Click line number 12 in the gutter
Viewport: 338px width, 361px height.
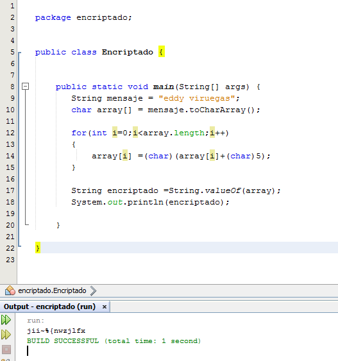click(x=10, y=133)
